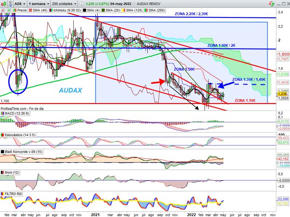Click the 1,236 (+3,87%) quote text
290x217 pixels.
click(x=98, y=4)
